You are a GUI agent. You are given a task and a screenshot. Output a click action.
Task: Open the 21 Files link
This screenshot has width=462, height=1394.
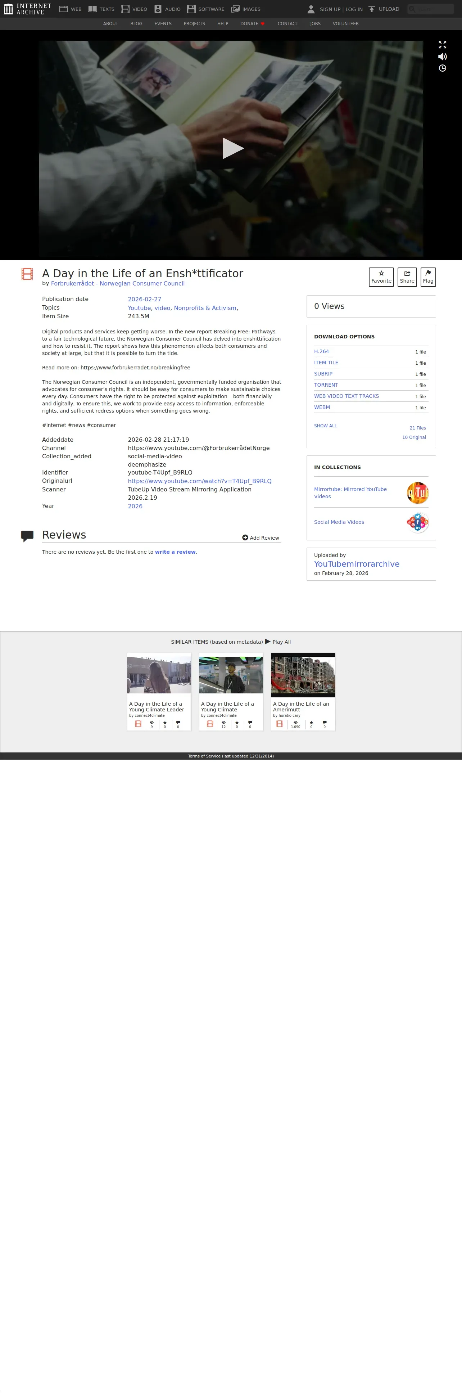click(418, 428)
